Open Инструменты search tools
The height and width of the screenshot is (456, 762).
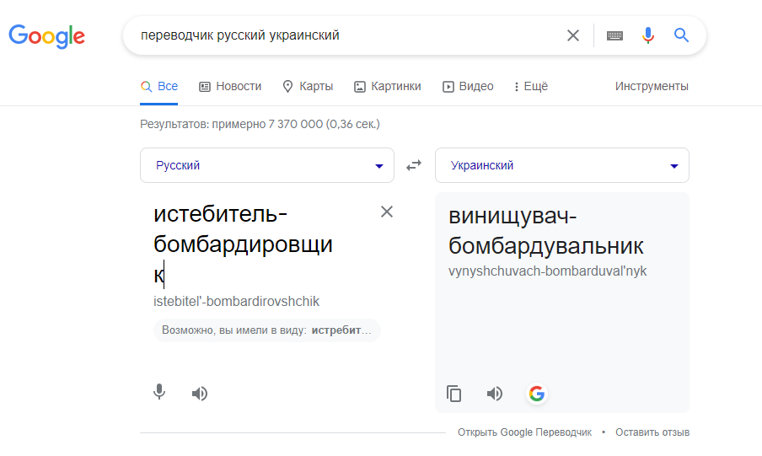pyautogui.click(x=652, y=87)
